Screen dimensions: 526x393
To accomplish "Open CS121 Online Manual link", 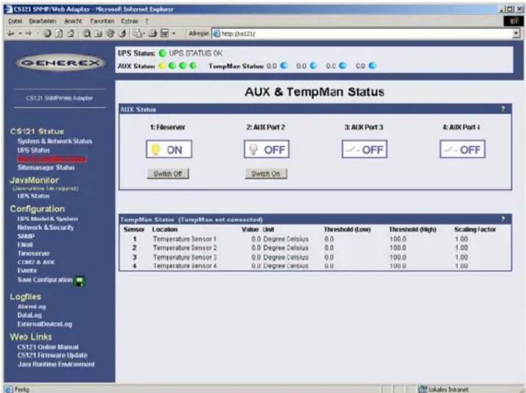I will tap(48, 347).
